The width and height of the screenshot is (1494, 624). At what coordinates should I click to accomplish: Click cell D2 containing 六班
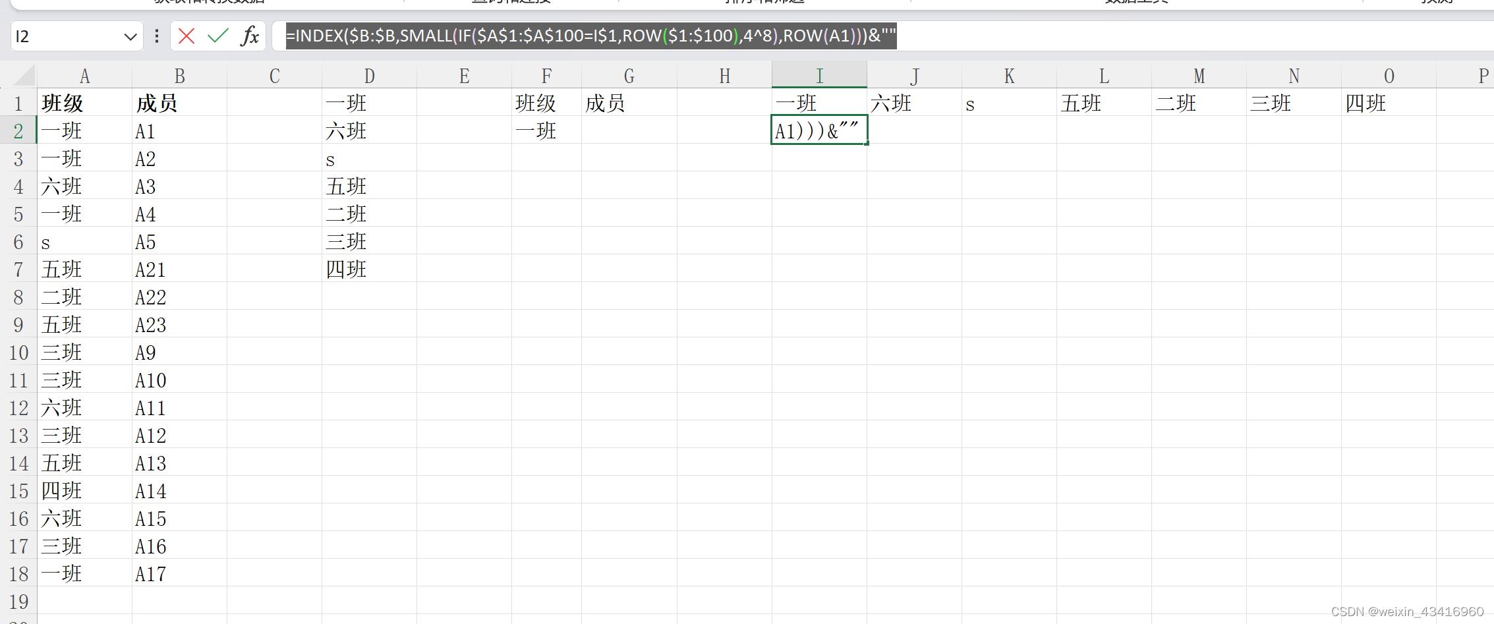(x=369, y=130)
